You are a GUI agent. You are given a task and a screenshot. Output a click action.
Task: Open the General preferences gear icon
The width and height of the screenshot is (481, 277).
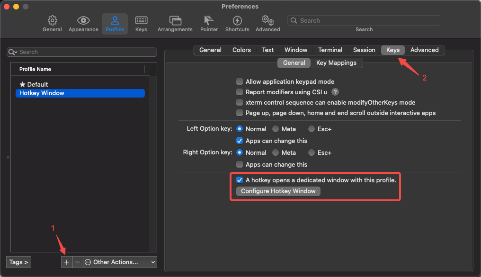(x=52, y=21)
